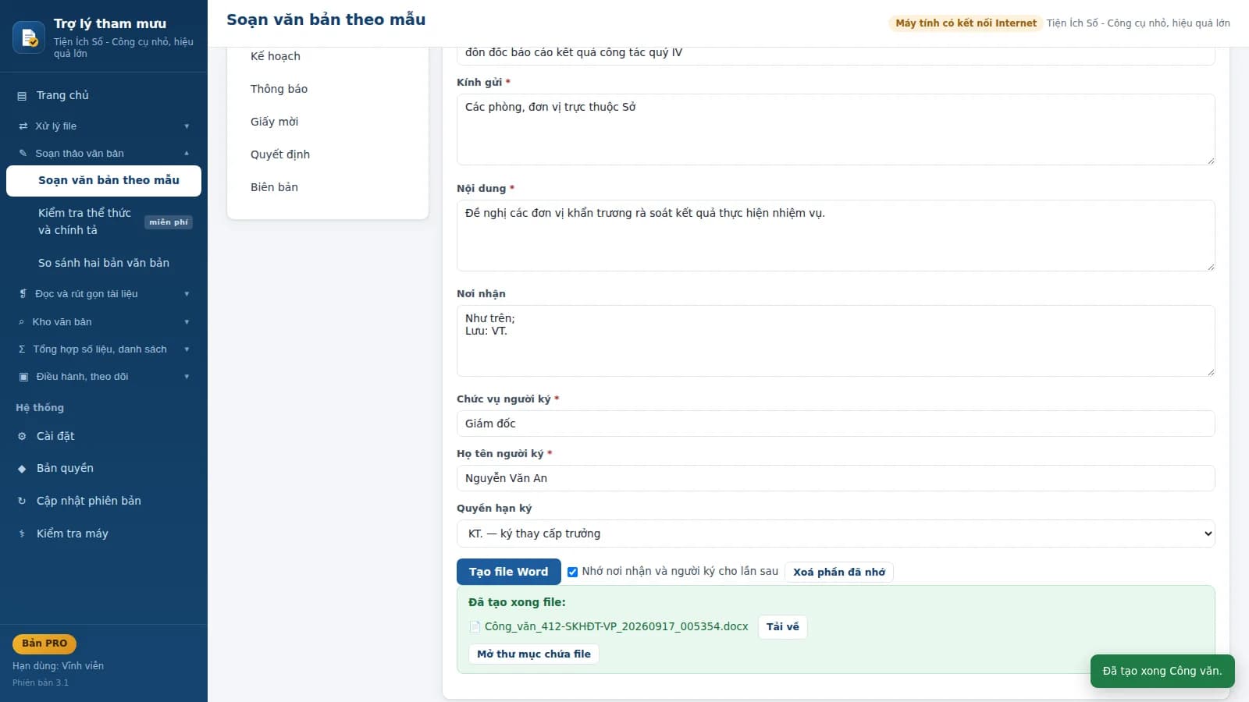This screenshot has height=702, width=1249.
Task: Choose the Biên bản template
Action: (x=274, y=187)
